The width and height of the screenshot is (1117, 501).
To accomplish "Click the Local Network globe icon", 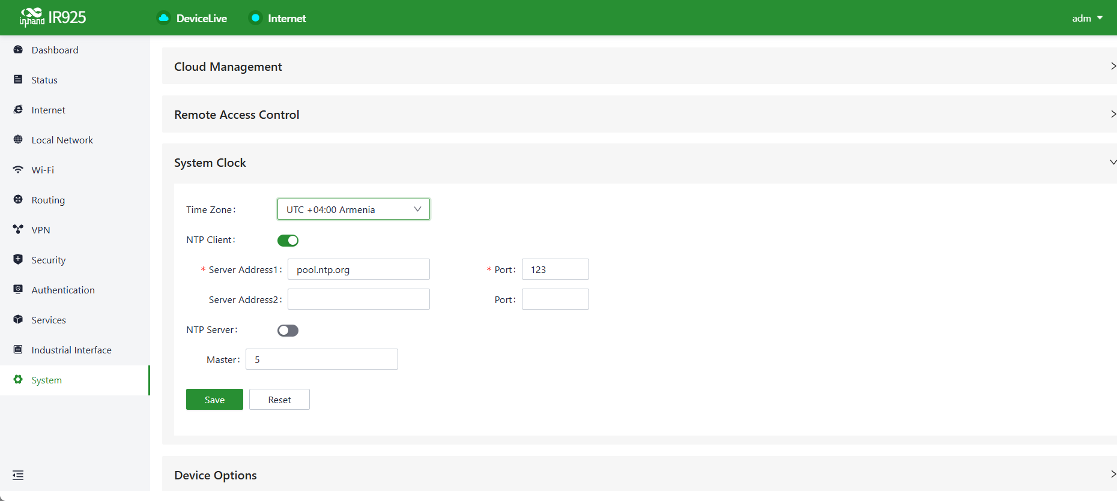I will pos(18,140).
